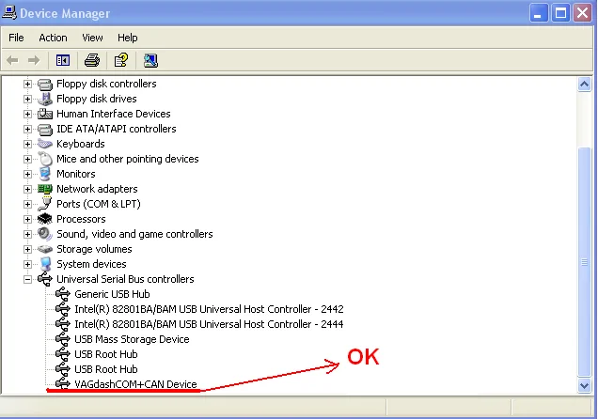Select Intel 82801BA/BAM Host Controller - 2442

click(x=209, y=309)
